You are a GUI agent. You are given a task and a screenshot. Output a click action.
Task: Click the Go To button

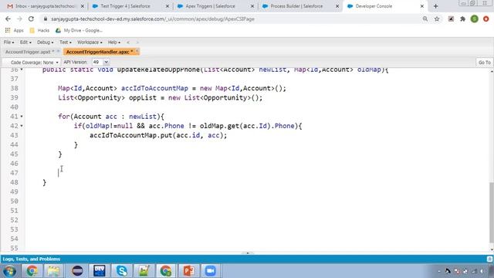(485, 63)
